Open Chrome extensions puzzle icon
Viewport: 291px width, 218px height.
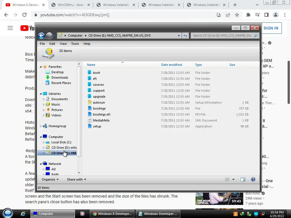[248, 15]
